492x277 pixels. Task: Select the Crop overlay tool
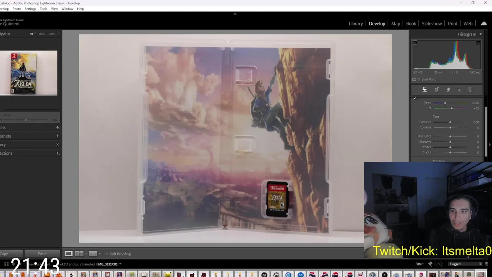pos(437,90)
